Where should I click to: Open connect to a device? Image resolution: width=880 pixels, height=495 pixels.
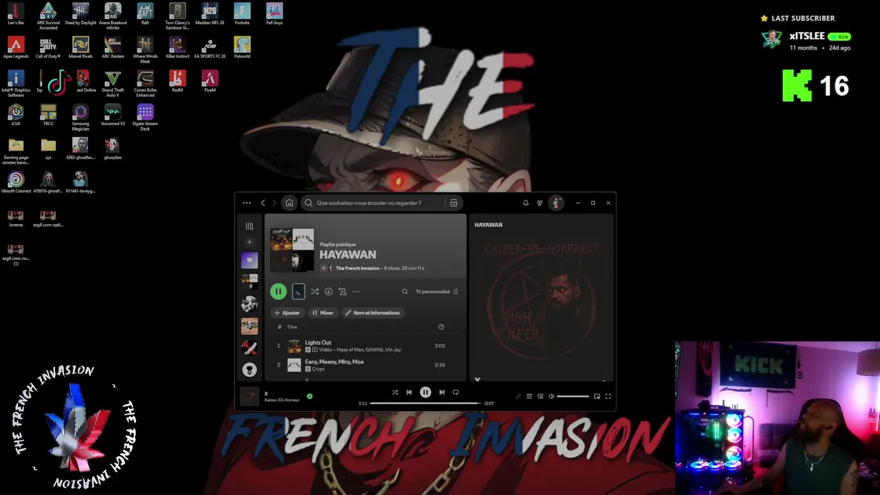pos(540,397)
